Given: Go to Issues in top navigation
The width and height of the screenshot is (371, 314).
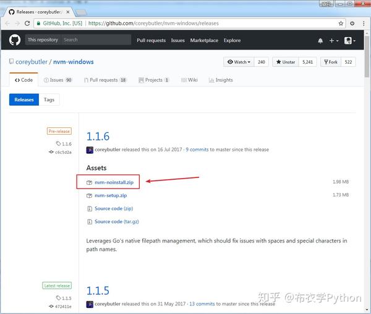Looking at the screenshot, I should [x=177, y=40].
